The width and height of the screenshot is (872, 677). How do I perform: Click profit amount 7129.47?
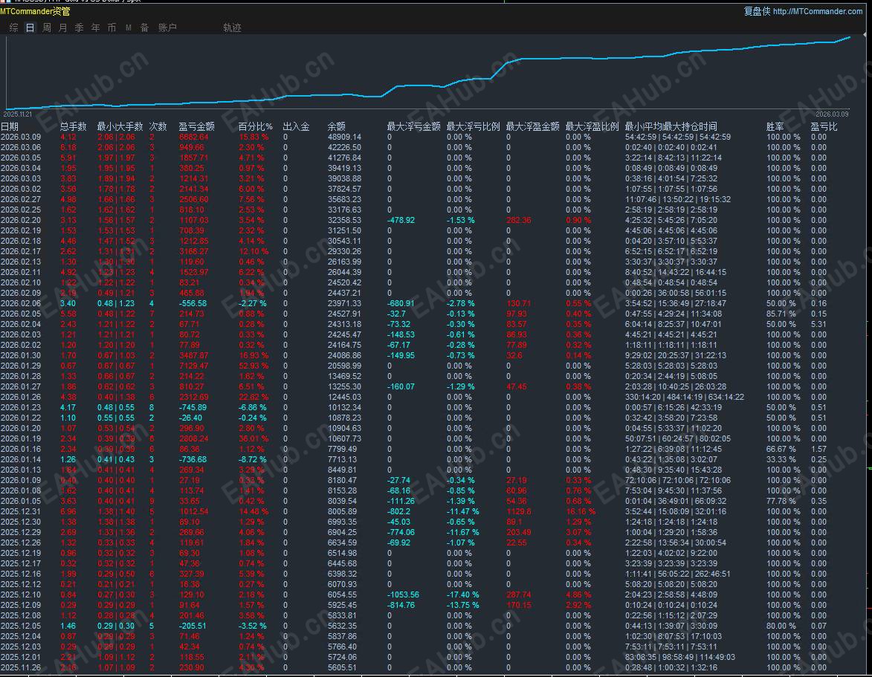pos(193,366)
